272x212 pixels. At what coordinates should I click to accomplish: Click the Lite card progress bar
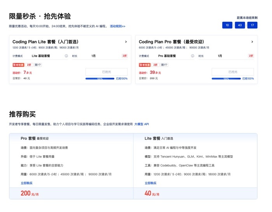(100, 79)
